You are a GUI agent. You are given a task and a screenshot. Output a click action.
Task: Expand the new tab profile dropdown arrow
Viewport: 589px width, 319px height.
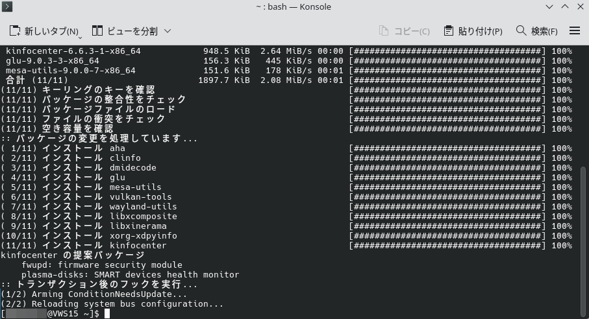point(80,36)
